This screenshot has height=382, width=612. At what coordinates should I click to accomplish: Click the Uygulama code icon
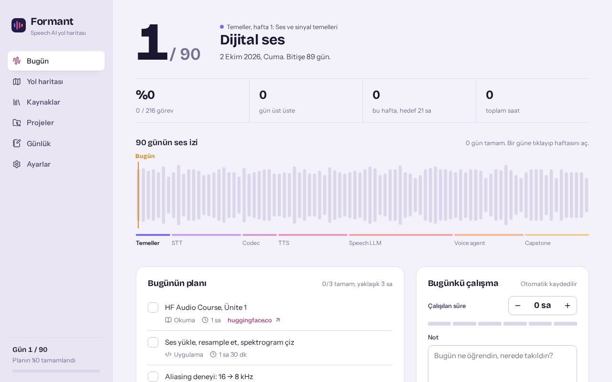[x=168, y=354]
